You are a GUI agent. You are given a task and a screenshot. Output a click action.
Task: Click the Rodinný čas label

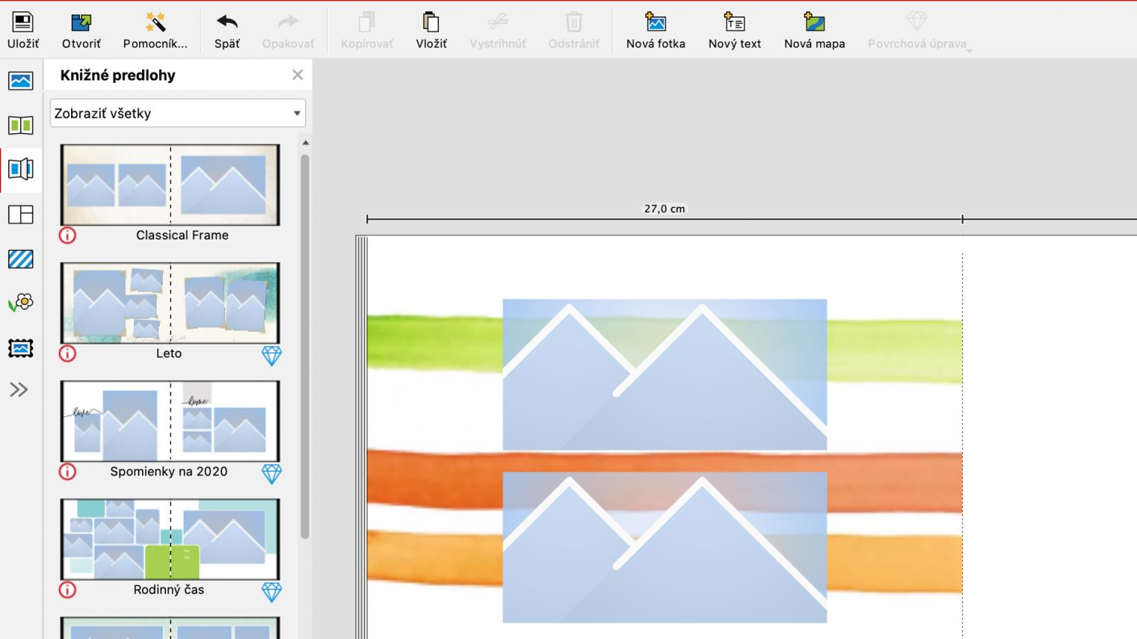coord(169,589)
